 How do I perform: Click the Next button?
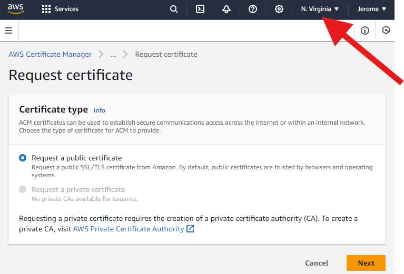point(366,263)
